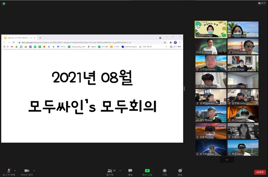Open the view options at top right
The width and height of the screenshot is (268, 177).
(262, 3)
